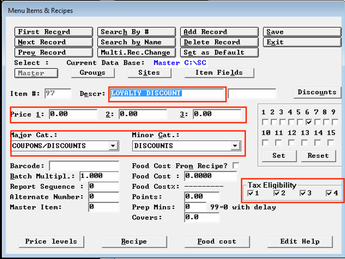The image size is (345, 259).
Task: Check discount checkbox number 13
Action: pos(305,143)
